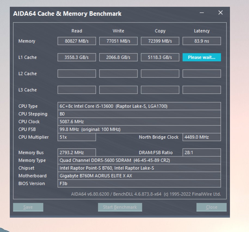This screenshot has width=249, height=232.
Task: Click DRAM:FSB Ratio value 28:1
Action: tap(202, 152)
